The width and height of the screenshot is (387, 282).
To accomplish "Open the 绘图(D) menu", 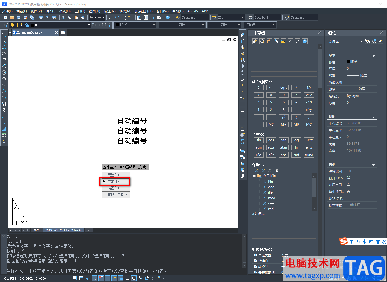I will (94, 11).
